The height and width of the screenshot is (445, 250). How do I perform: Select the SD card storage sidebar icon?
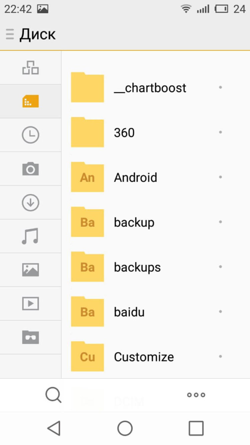click(x=30, y=101)
